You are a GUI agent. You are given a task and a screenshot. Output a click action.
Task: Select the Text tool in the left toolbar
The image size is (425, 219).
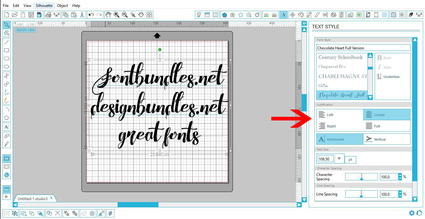(x=6, y=126)
